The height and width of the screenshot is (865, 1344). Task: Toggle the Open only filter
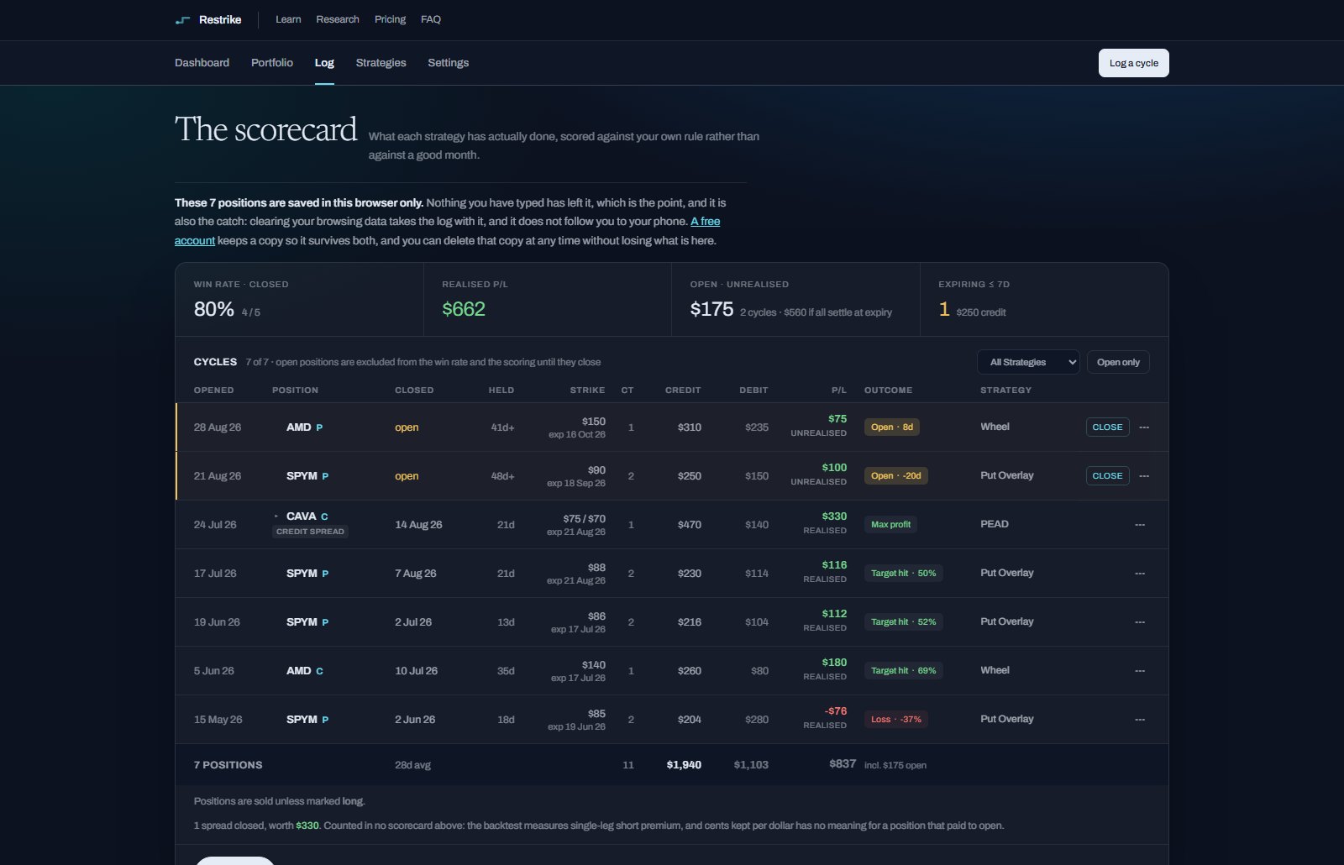click(x=1118, y=362)
